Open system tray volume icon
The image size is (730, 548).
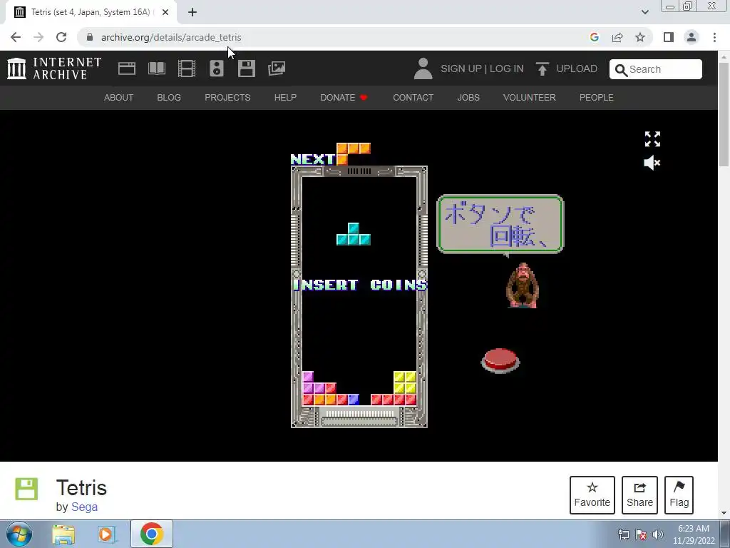[x=658, y=534]
